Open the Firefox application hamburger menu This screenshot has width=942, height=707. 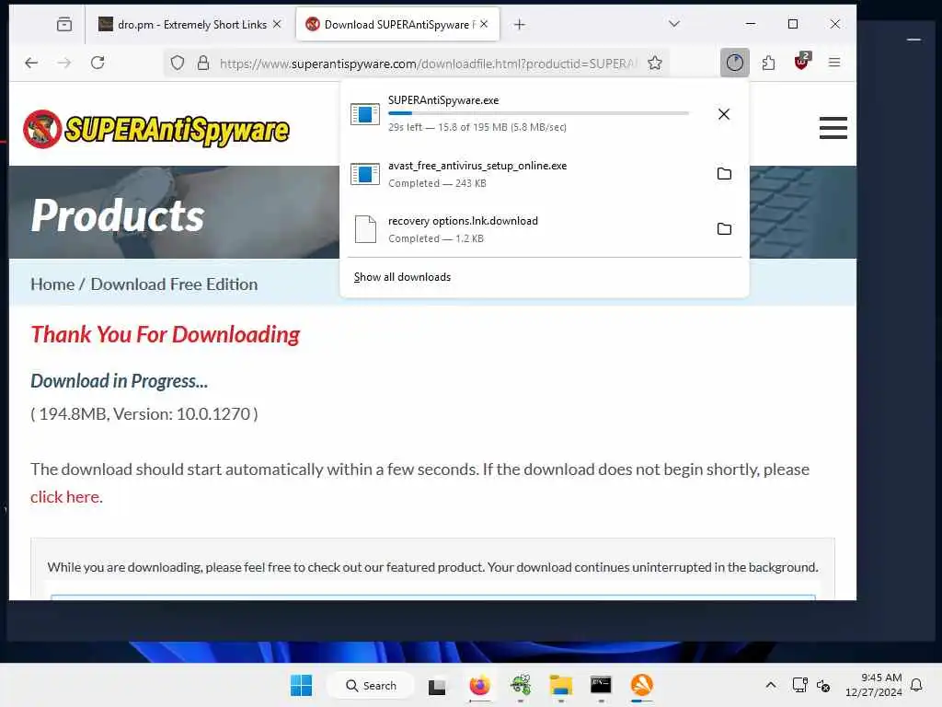pyautogui.click(x=834, y=63)
